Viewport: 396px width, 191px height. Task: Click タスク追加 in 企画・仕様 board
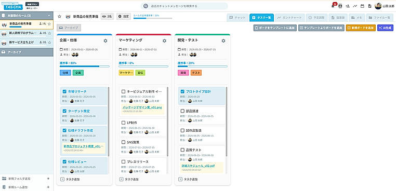[70, 180]
